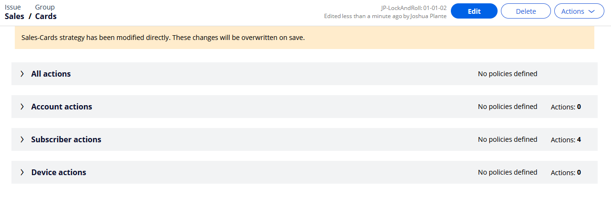The width and height of the screenshot is (611, 197).
Task: Click the Cards group breadcrumb
Action: coord(46,16)
